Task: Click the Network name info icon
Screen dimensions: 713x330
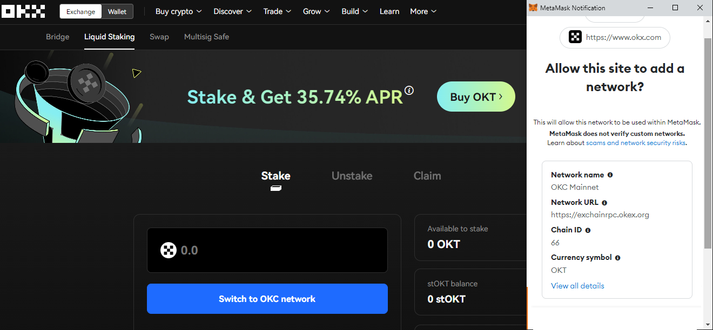Action: pyautogui.click(x=610, y=175)
